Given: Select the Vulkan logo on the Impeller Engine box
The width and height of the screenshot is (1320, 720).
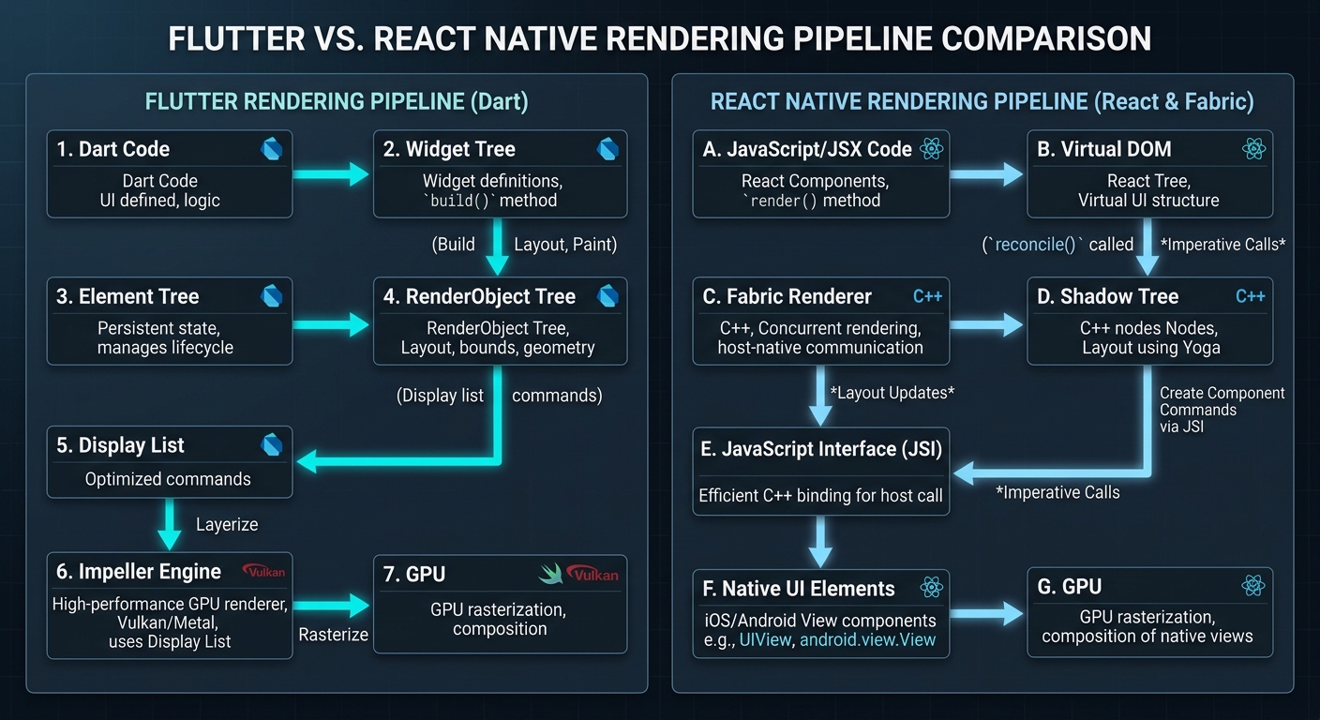Looking at the screenshot, I should click(262, 571).
